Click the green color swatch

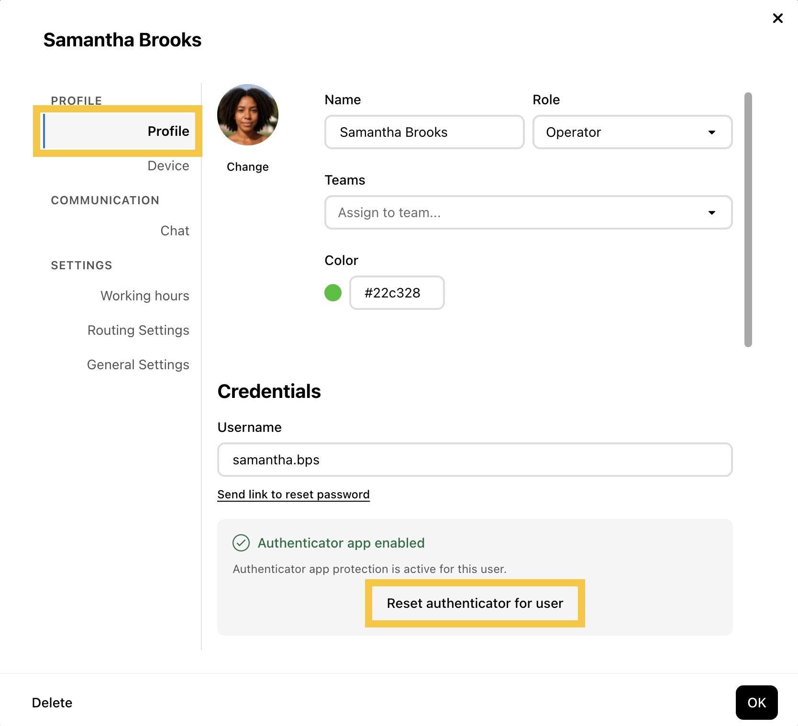(x=333, y=293)
